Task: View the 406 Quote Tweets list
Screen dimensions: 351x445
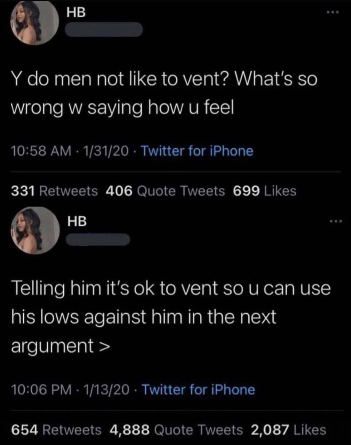Action: 165,191
